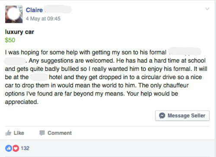Like the post via Like label
216x157 pixels.
click(x=19, y=133)
